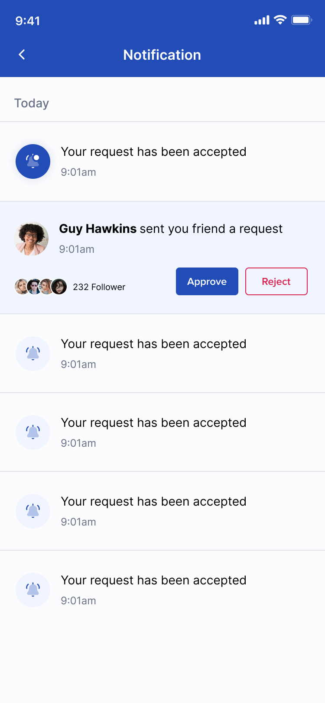Tap the fourth bell icon in the list
This screenshot has height=703, width=325.
tap(33, 511)
